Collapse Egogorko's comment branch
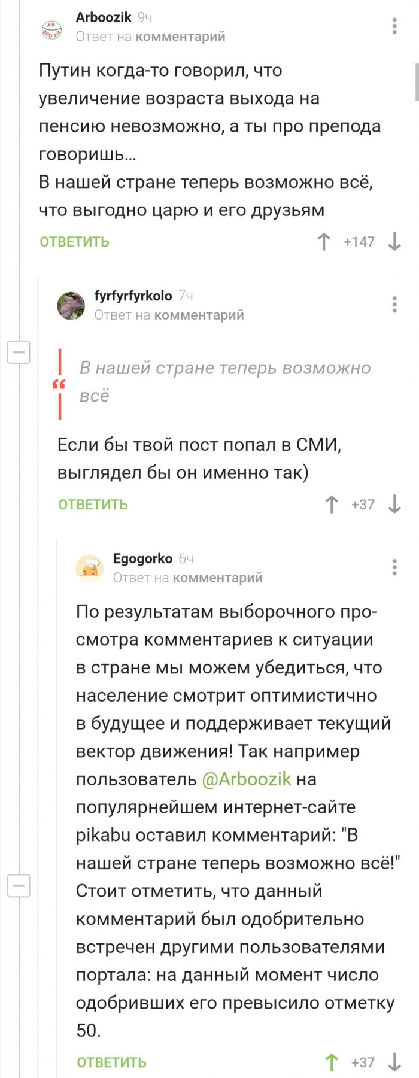Viewport: 419px width, 1078px height. coord(19,885)
